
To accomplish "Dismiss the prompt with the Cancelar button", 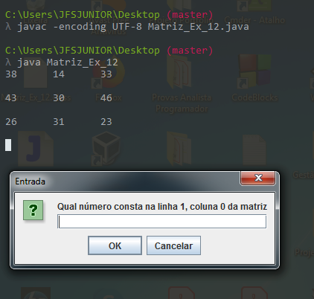I will pos(173,245).
